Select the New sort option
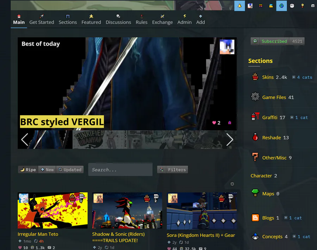 [x=47, y=170]
